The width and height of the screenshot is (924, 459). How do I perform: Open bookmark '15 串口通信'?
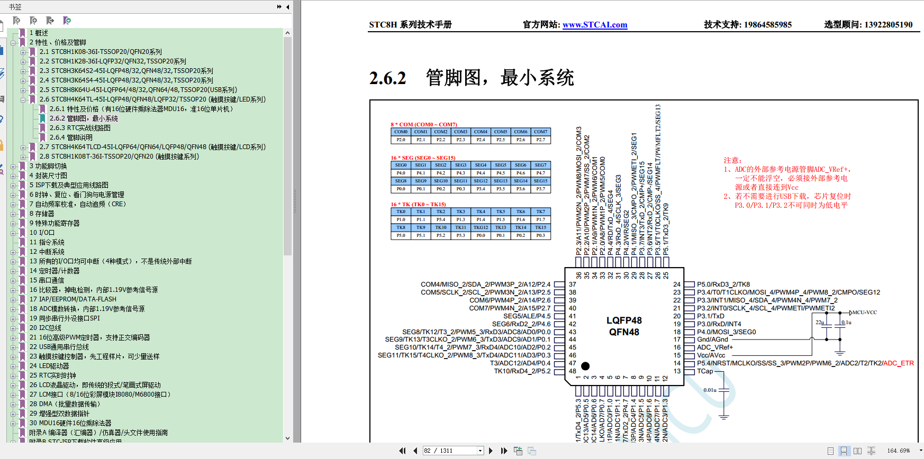(x=47, y=280)
